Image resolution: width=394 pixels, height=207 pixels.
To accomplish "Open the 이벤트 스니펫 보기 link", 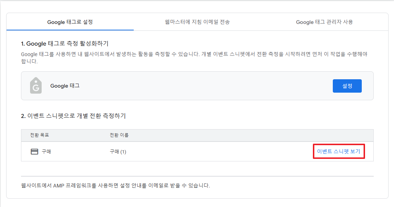I will [x=338, y=152].
